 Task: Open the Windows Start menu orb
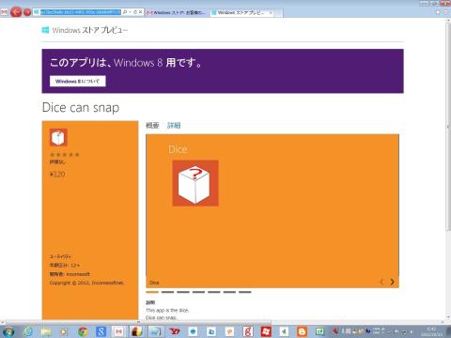[x=8, y=331]
